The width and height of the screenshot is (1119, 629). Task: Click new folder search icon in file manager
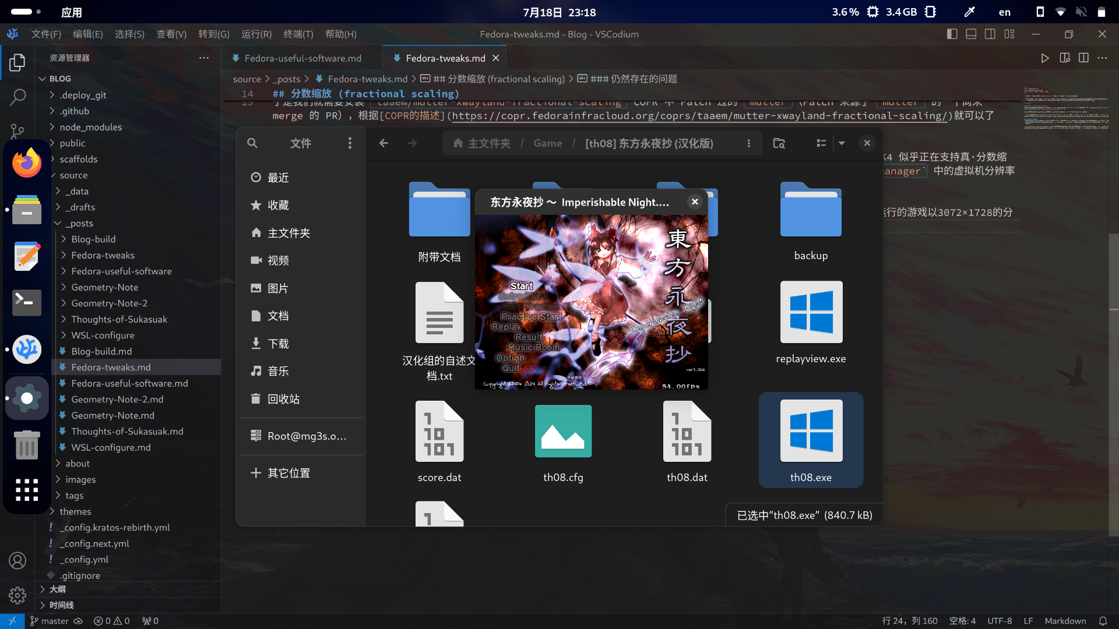point(779,143)
